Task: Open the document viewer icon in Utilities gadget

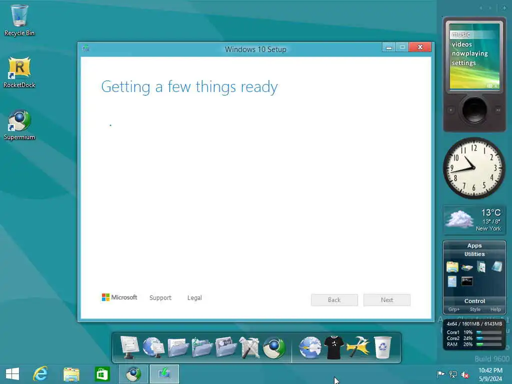Action: point(481,267)
